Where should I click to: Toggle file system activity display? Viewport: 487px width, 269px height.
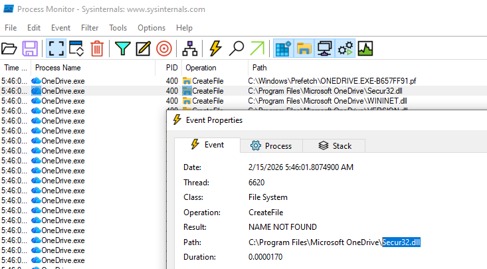(x=304, y=48)
